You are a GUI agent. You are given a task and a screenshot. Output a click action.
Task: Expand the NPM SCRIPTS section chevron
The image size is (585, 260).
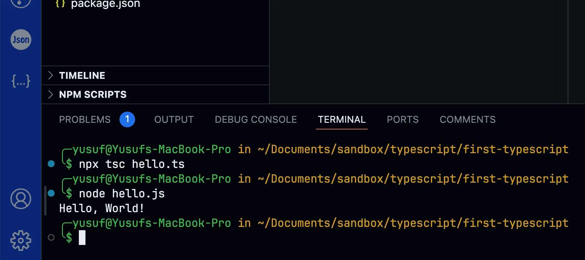point(51,94)
